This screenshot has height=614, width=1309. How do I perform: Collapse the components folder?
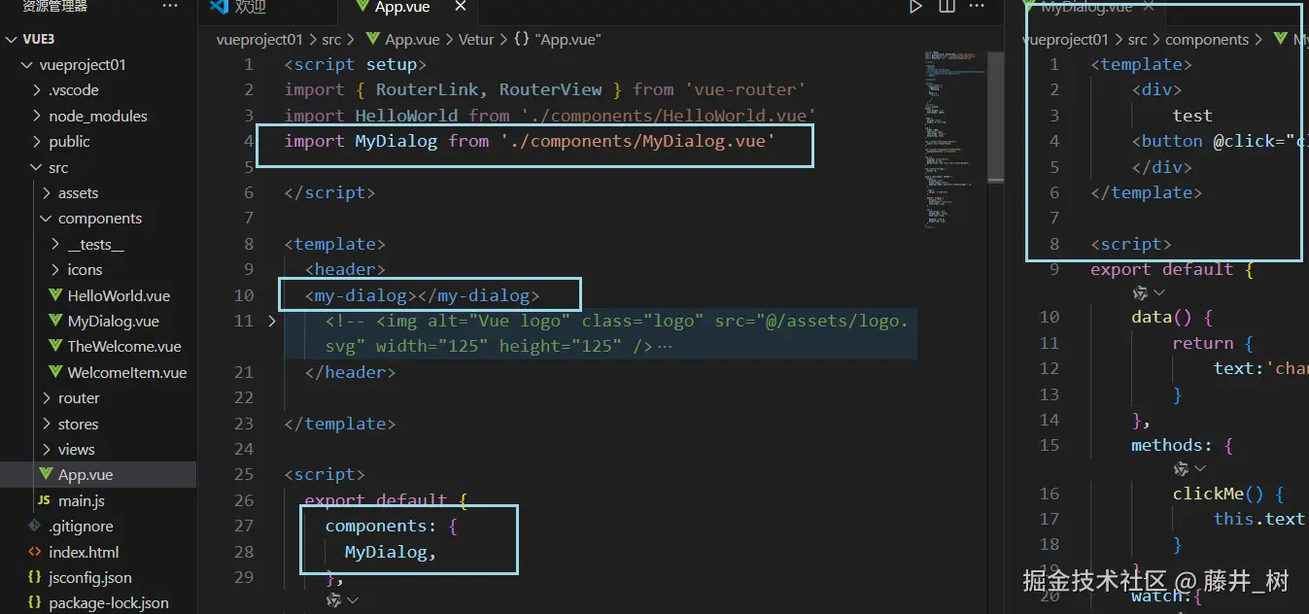pyautogui.click(x=46, y=219)
